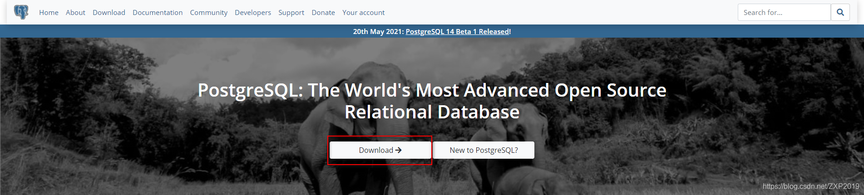
Task: Open PostgreSQL 14 Beta 1 Released announcement
Action: coord(457,31)
